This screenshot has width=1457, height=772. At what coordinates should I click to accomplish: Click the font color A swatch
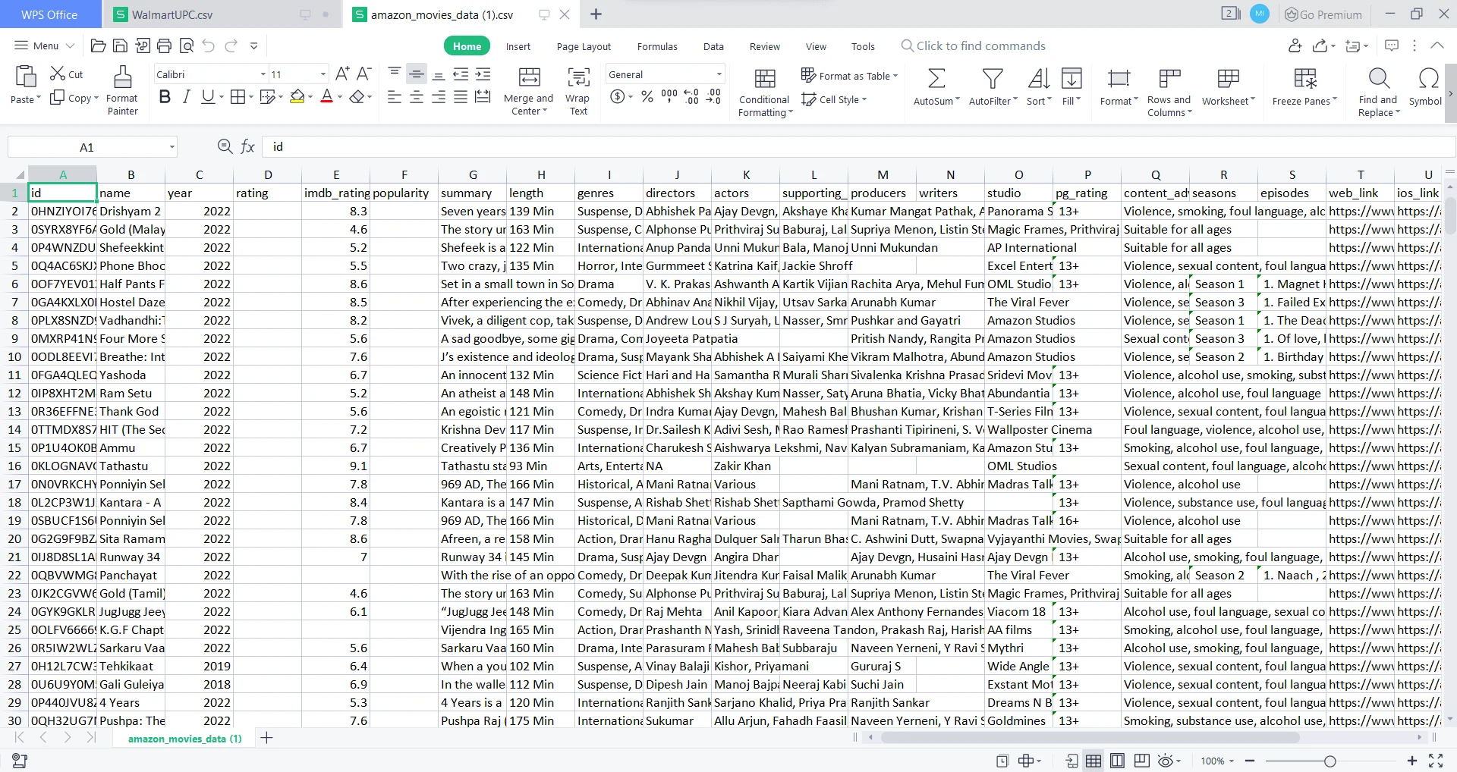coord(327,97)
